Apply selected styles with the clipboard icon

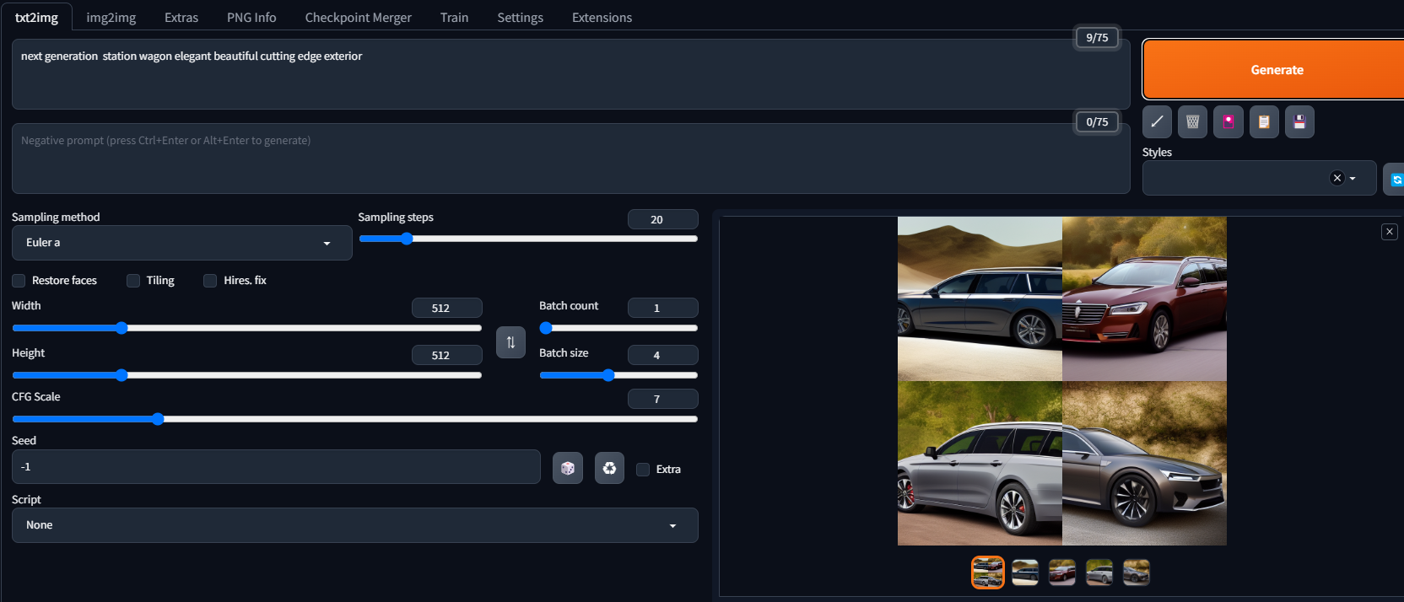(x=1264, y=121)
